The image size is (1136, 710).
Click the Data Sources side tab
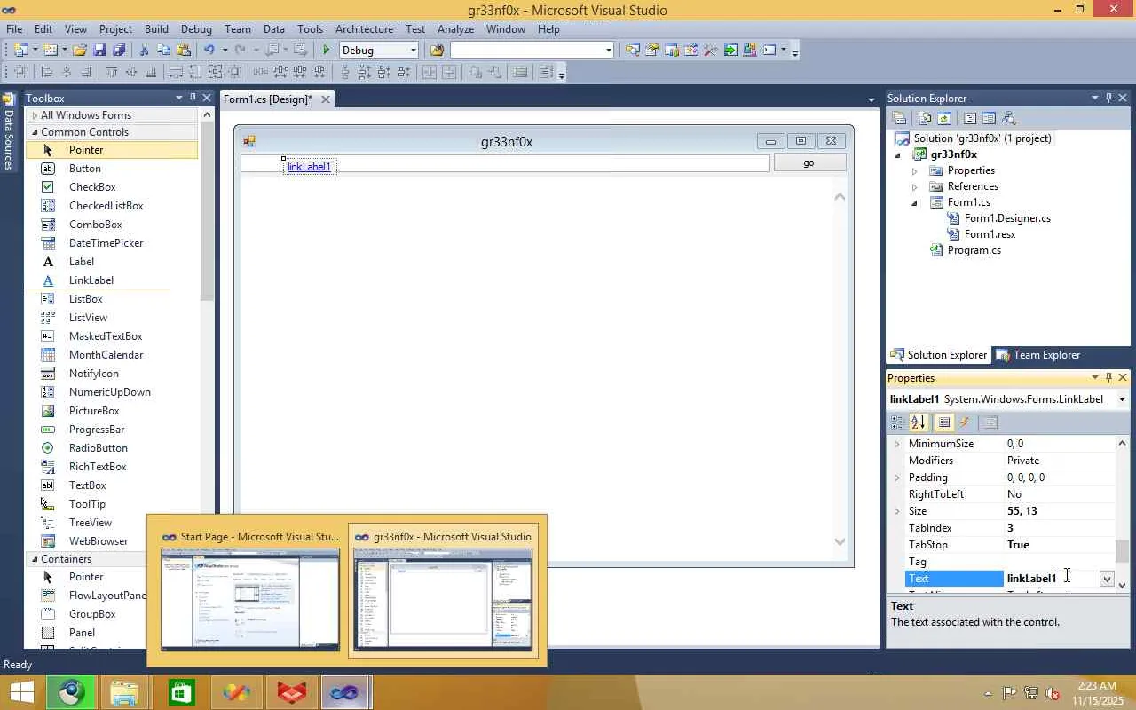9,133
